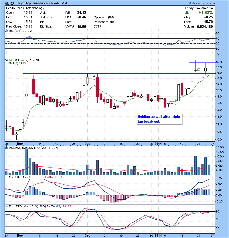Click the Ask Size label

click(47, 17)
